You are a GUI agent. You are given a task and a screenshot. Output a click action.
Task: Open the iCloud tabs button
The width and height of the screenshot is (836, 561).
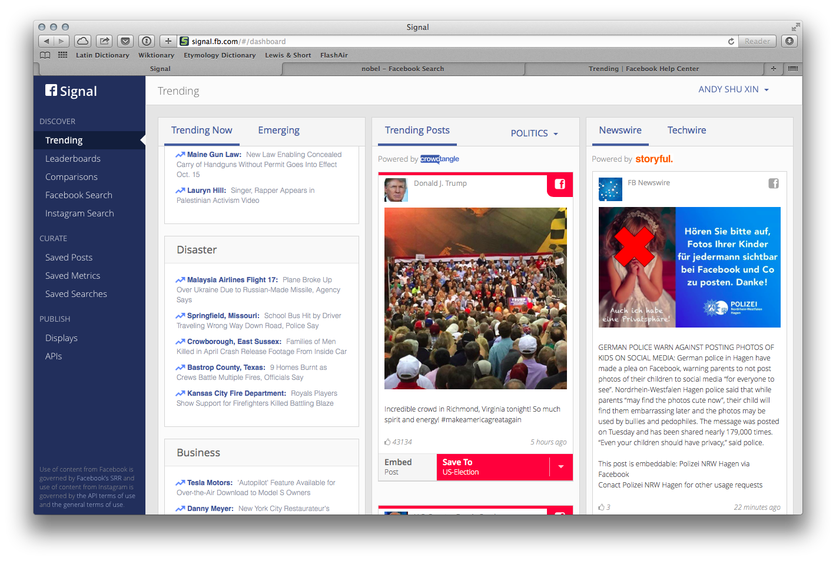tap(83, 41)
